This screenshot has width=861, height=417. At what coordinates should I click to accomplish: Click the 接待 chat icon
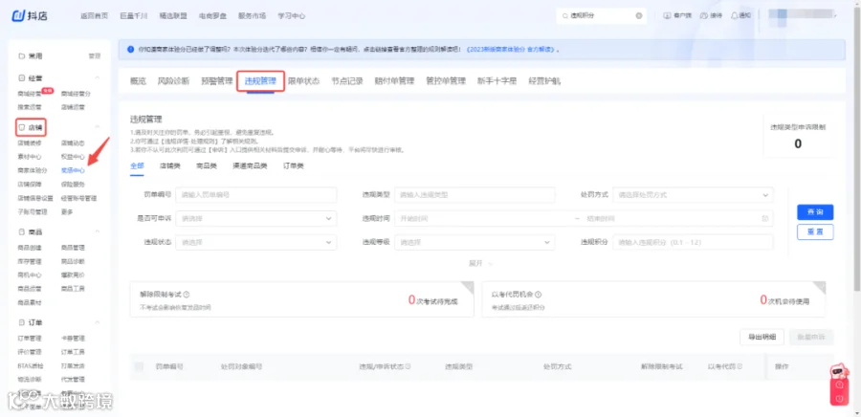pos(704,16)
